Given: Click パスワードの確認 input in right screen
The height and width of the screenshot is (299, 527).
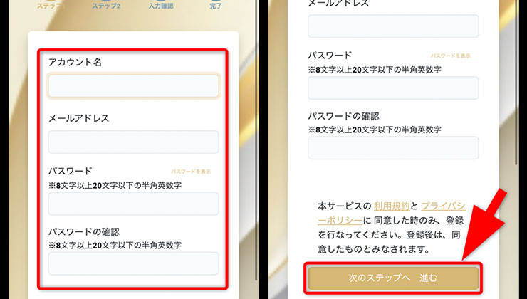Looking at the screenshot, I should [393, 148].
